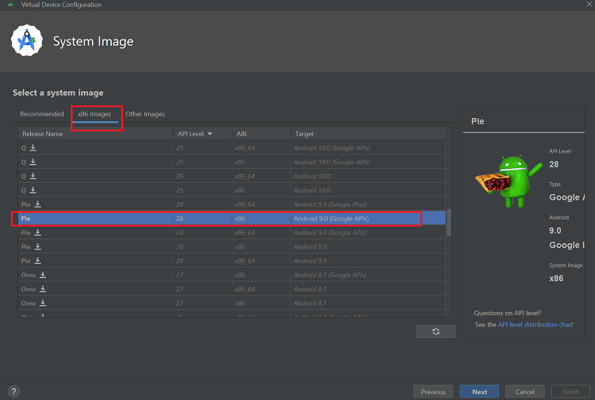Download Pie x86_64 Android 9.0 (Google APIs) image

(37, 232)
